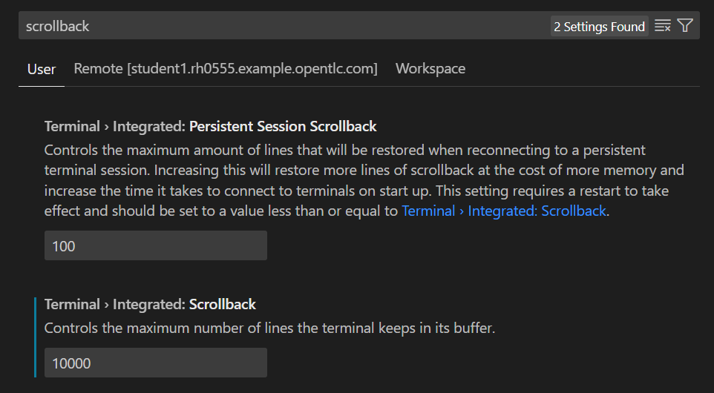Click the 'Terminal › Integrated:' prefix above the 10000 field

(114, 304)
